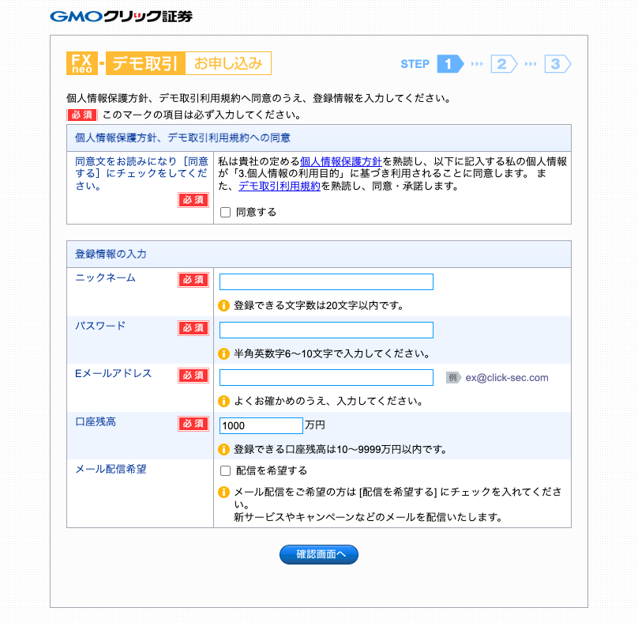Select the 口座残高 field showing 1000

261,425
